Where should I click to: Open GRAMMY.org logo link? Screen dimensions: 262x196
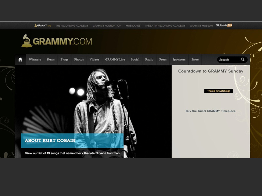pyautogui.click(x=43, y=26)
